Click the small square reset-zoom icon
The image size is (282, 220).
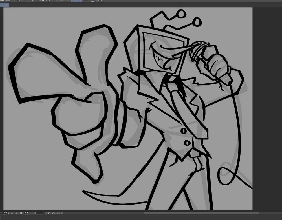tap(21, 213)
